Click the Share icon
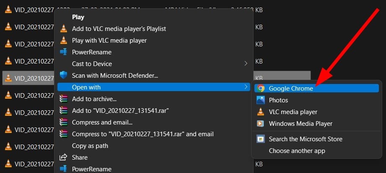Screen dimensions: 386x173 point(64,157)
